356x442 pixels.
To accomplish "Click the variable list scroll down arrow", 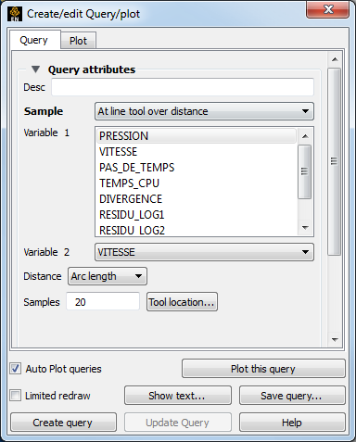I will pyautogui.click(x=305, y=228).
